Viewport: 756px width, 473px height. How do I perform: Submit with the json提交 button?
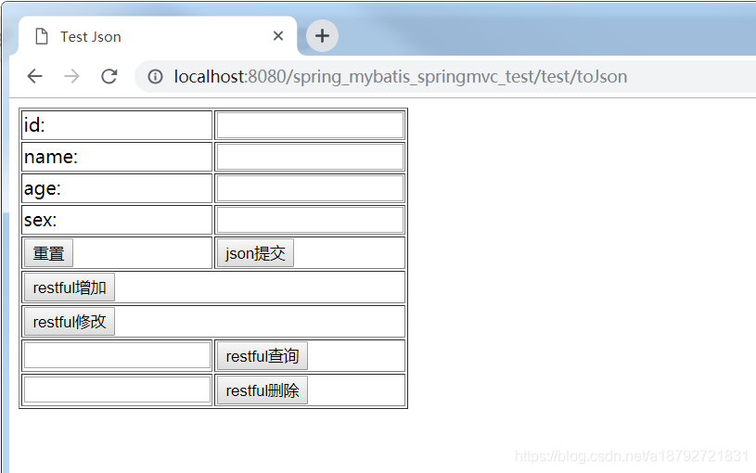point(255,252)
